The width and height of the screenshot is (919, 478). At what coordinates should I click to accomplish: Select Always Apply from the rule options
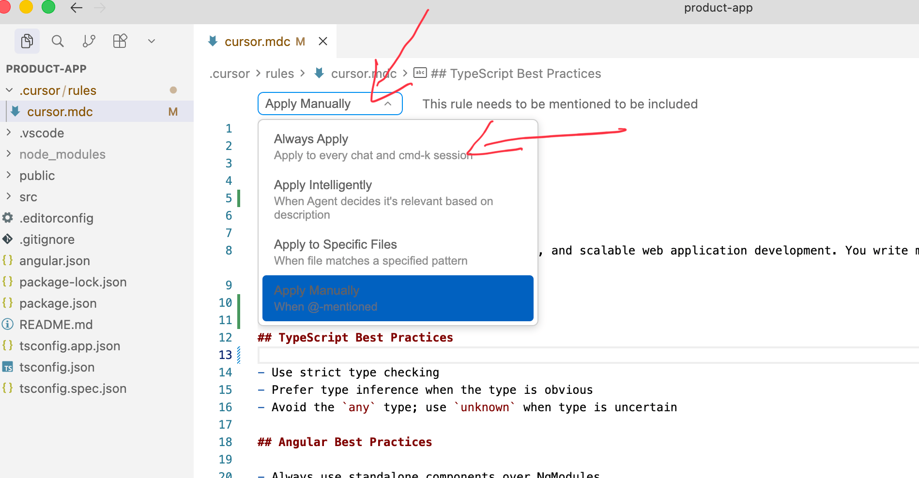tap(311, 139)
